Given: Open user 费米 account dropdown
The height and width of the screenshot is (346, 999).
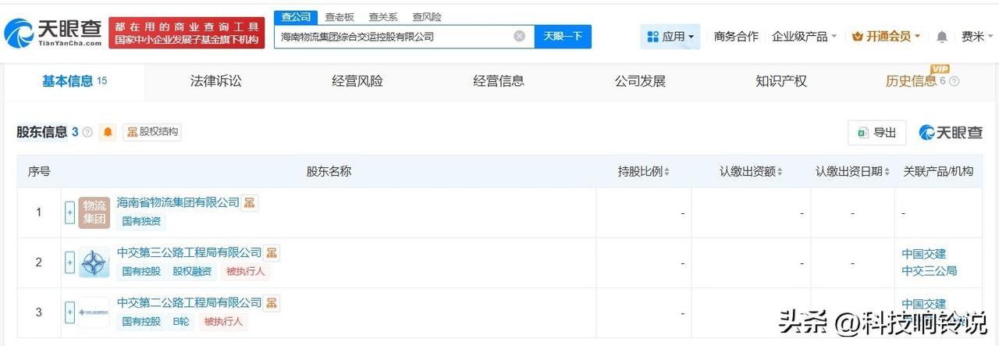Looking at the screenshot, I should [977, 37].
